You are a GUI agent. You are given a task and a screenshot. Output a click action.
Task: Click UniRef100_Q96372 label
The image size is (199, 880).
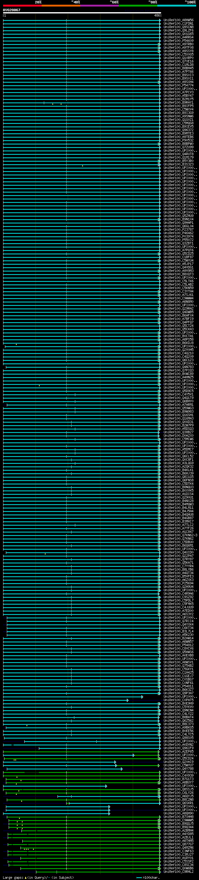tap(178, 130)
